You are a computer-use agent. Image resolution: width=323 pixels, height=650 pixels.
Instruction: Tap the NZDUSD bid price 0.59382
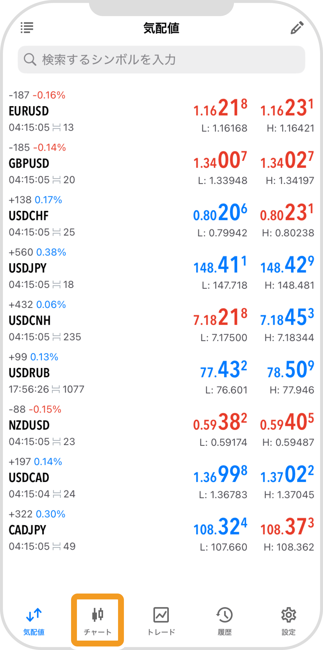tap(220, 422)
